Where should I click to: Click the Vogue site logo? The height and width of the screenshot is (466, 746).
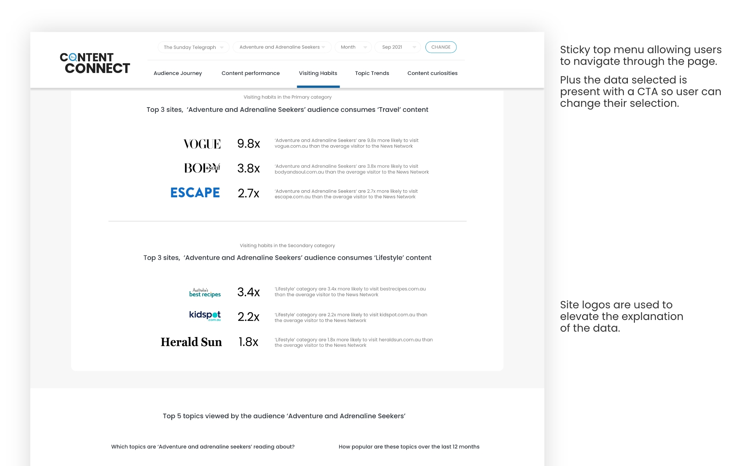202,144
